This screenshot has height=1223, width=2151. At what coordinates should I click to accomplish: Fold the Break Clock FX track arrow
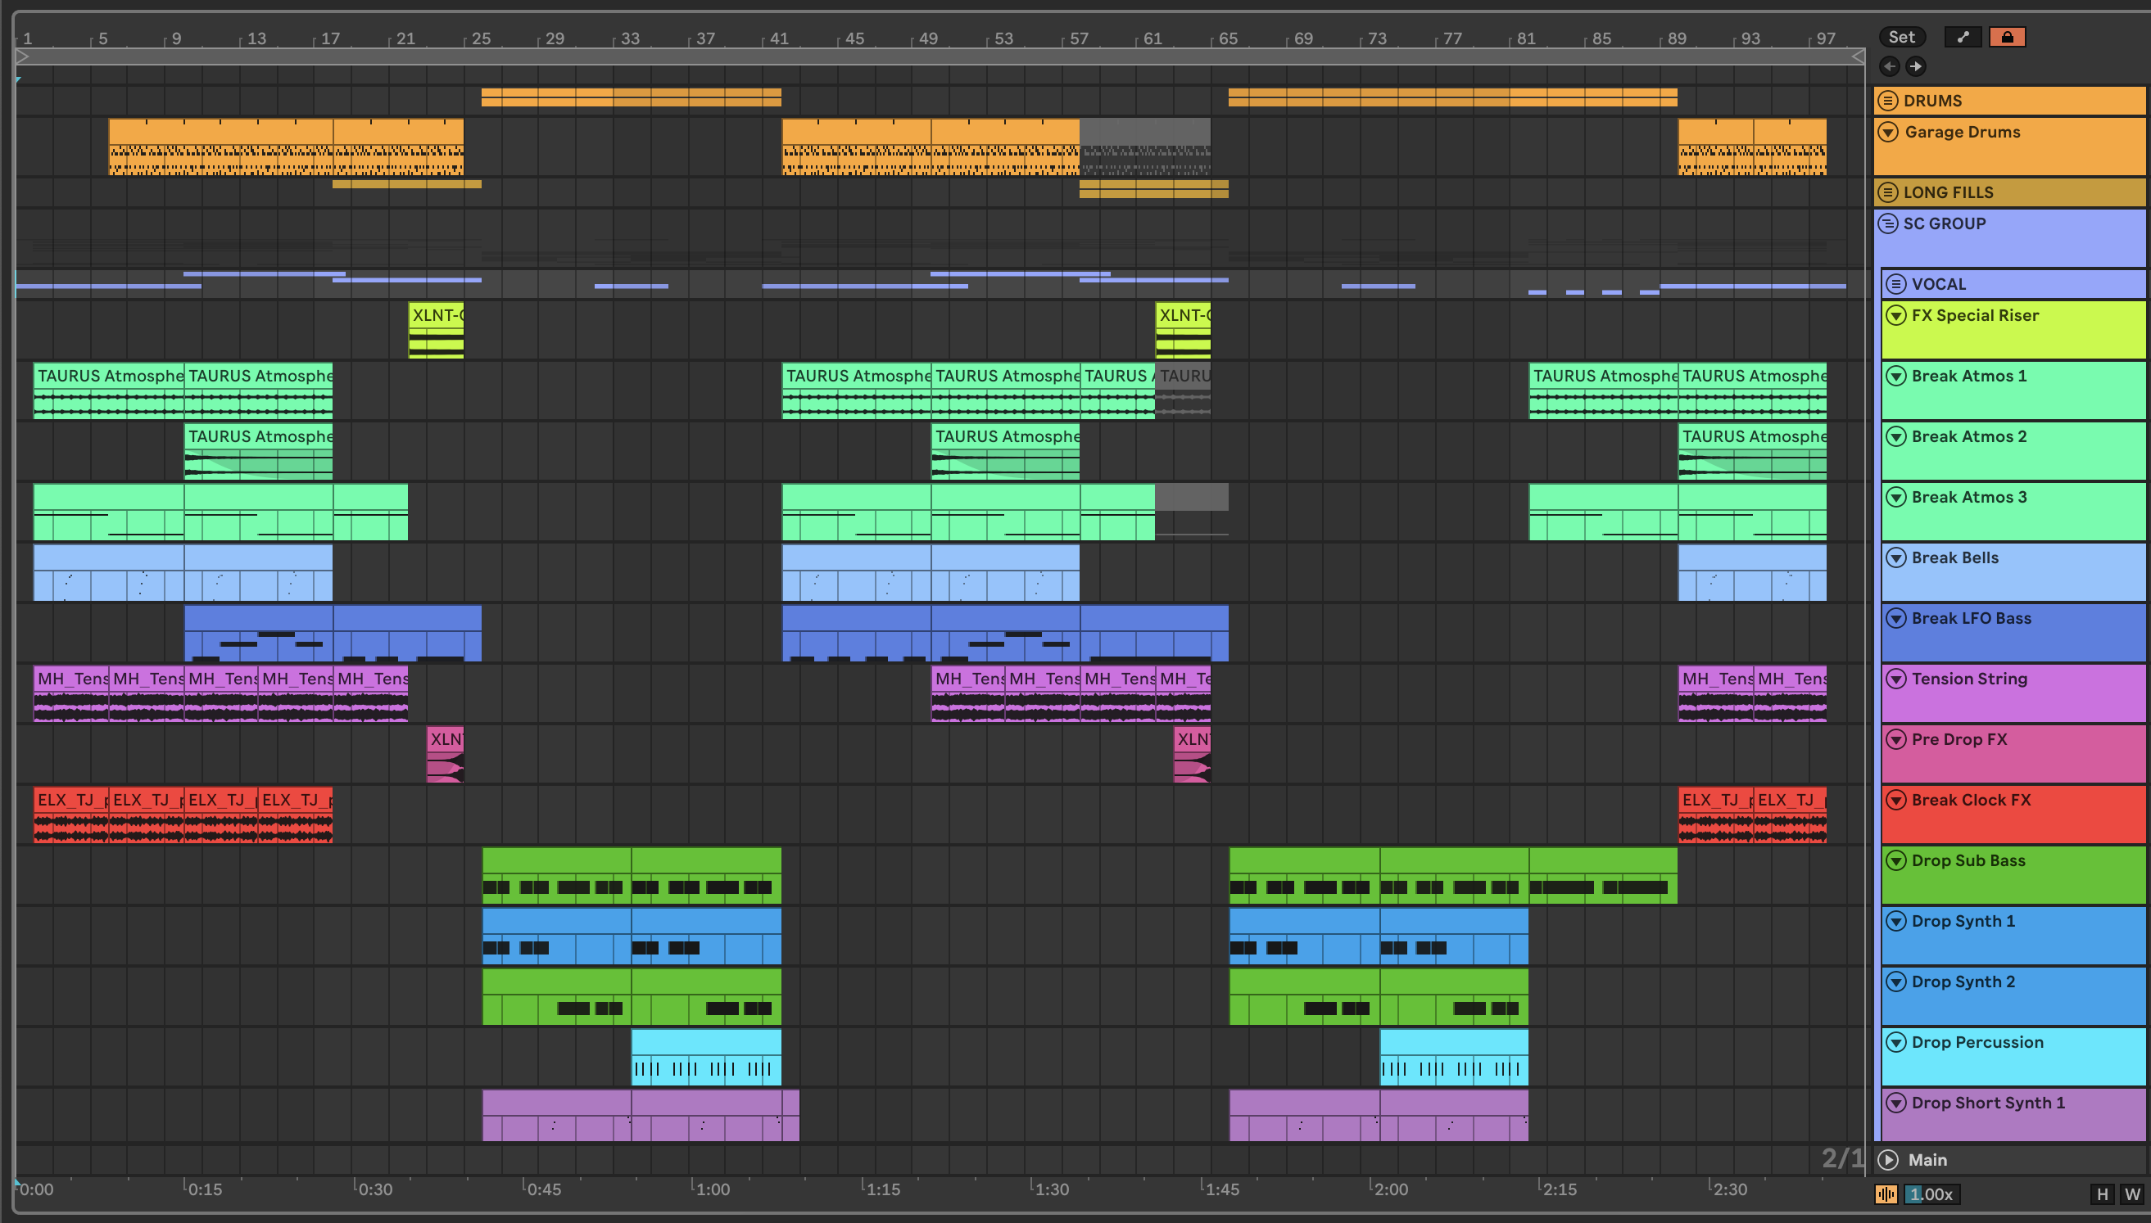coord(1895,800)
